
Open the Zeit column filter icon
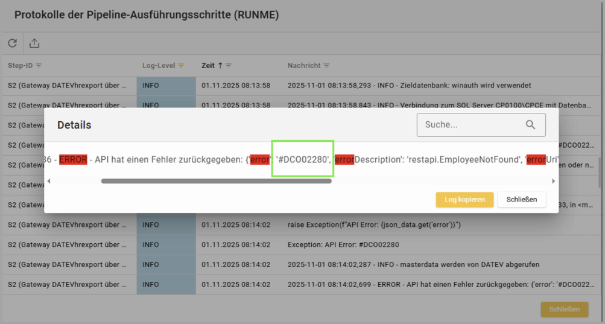click(229, 65)
